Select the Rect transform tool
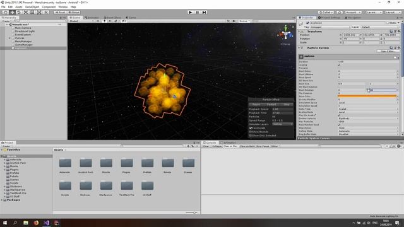This screenshot has height=227, width=404. point(32,12)
